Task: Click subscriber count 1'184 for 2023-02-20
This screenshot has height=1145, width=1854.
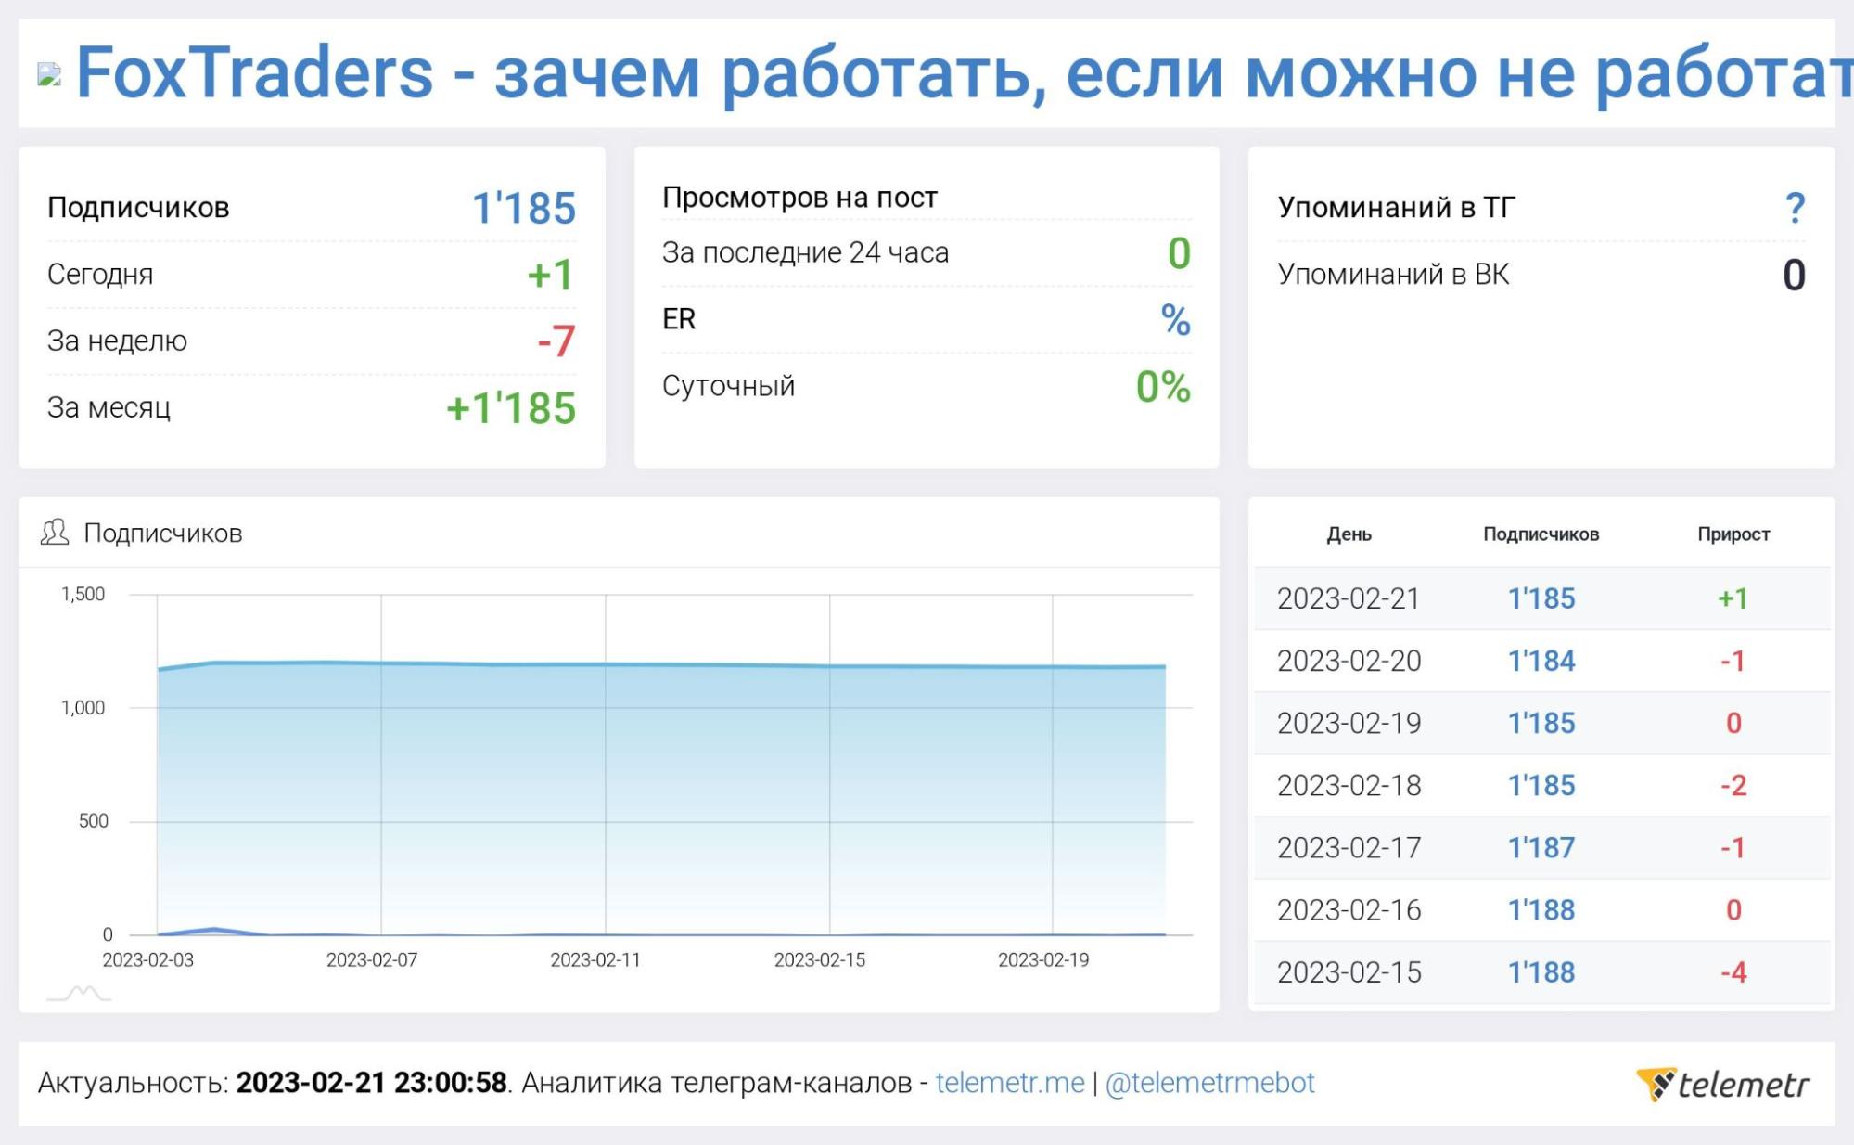Action: click(1541, 661)
